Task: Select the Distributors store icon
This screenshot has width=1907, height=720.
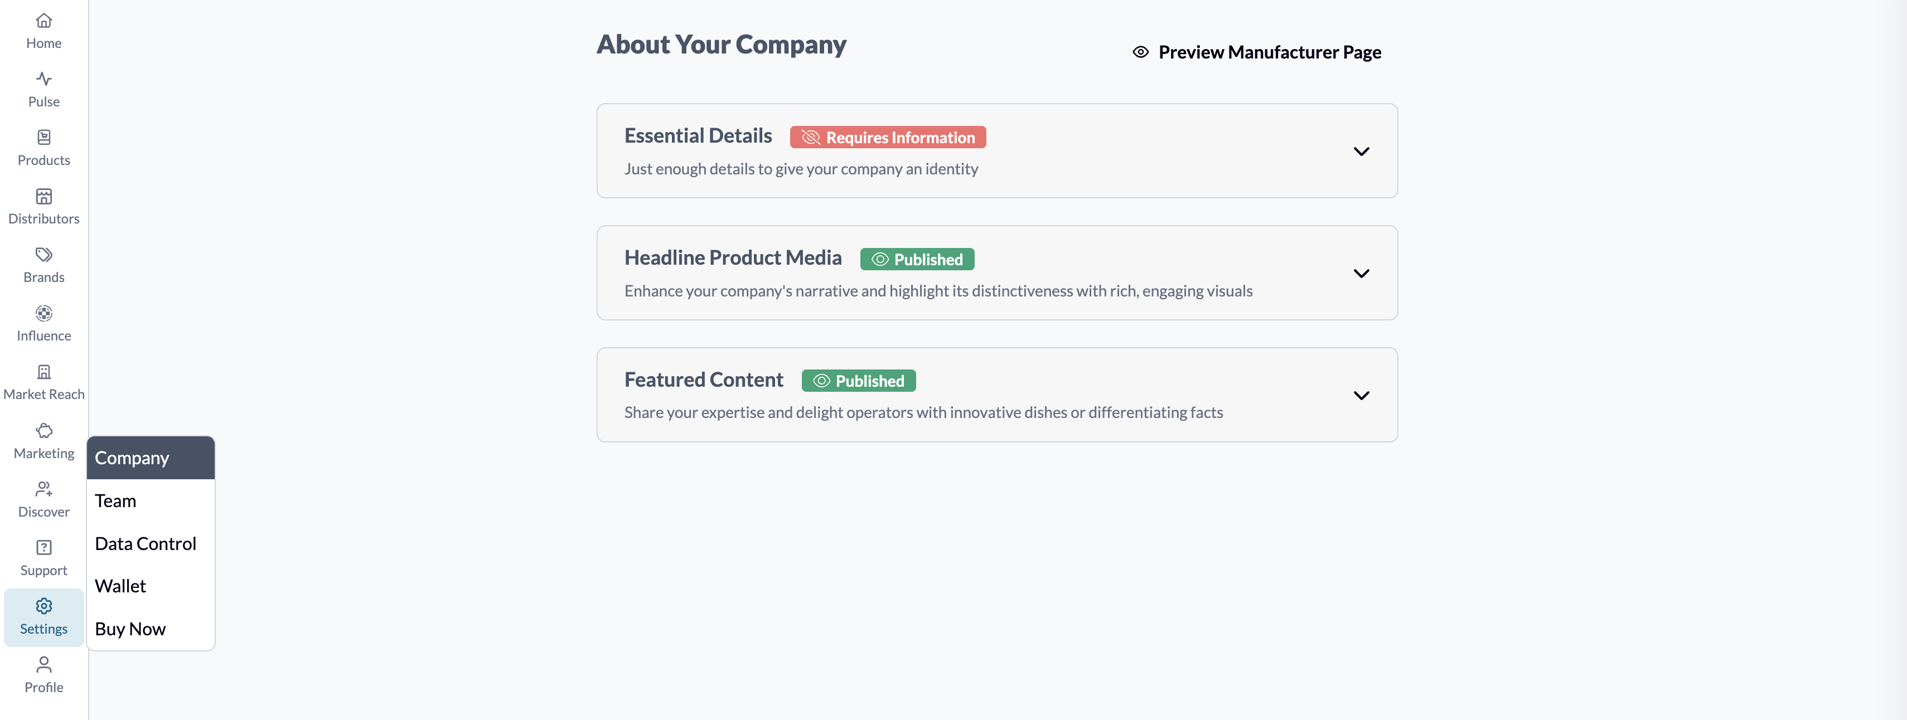Action: click(x=43, y=196)
